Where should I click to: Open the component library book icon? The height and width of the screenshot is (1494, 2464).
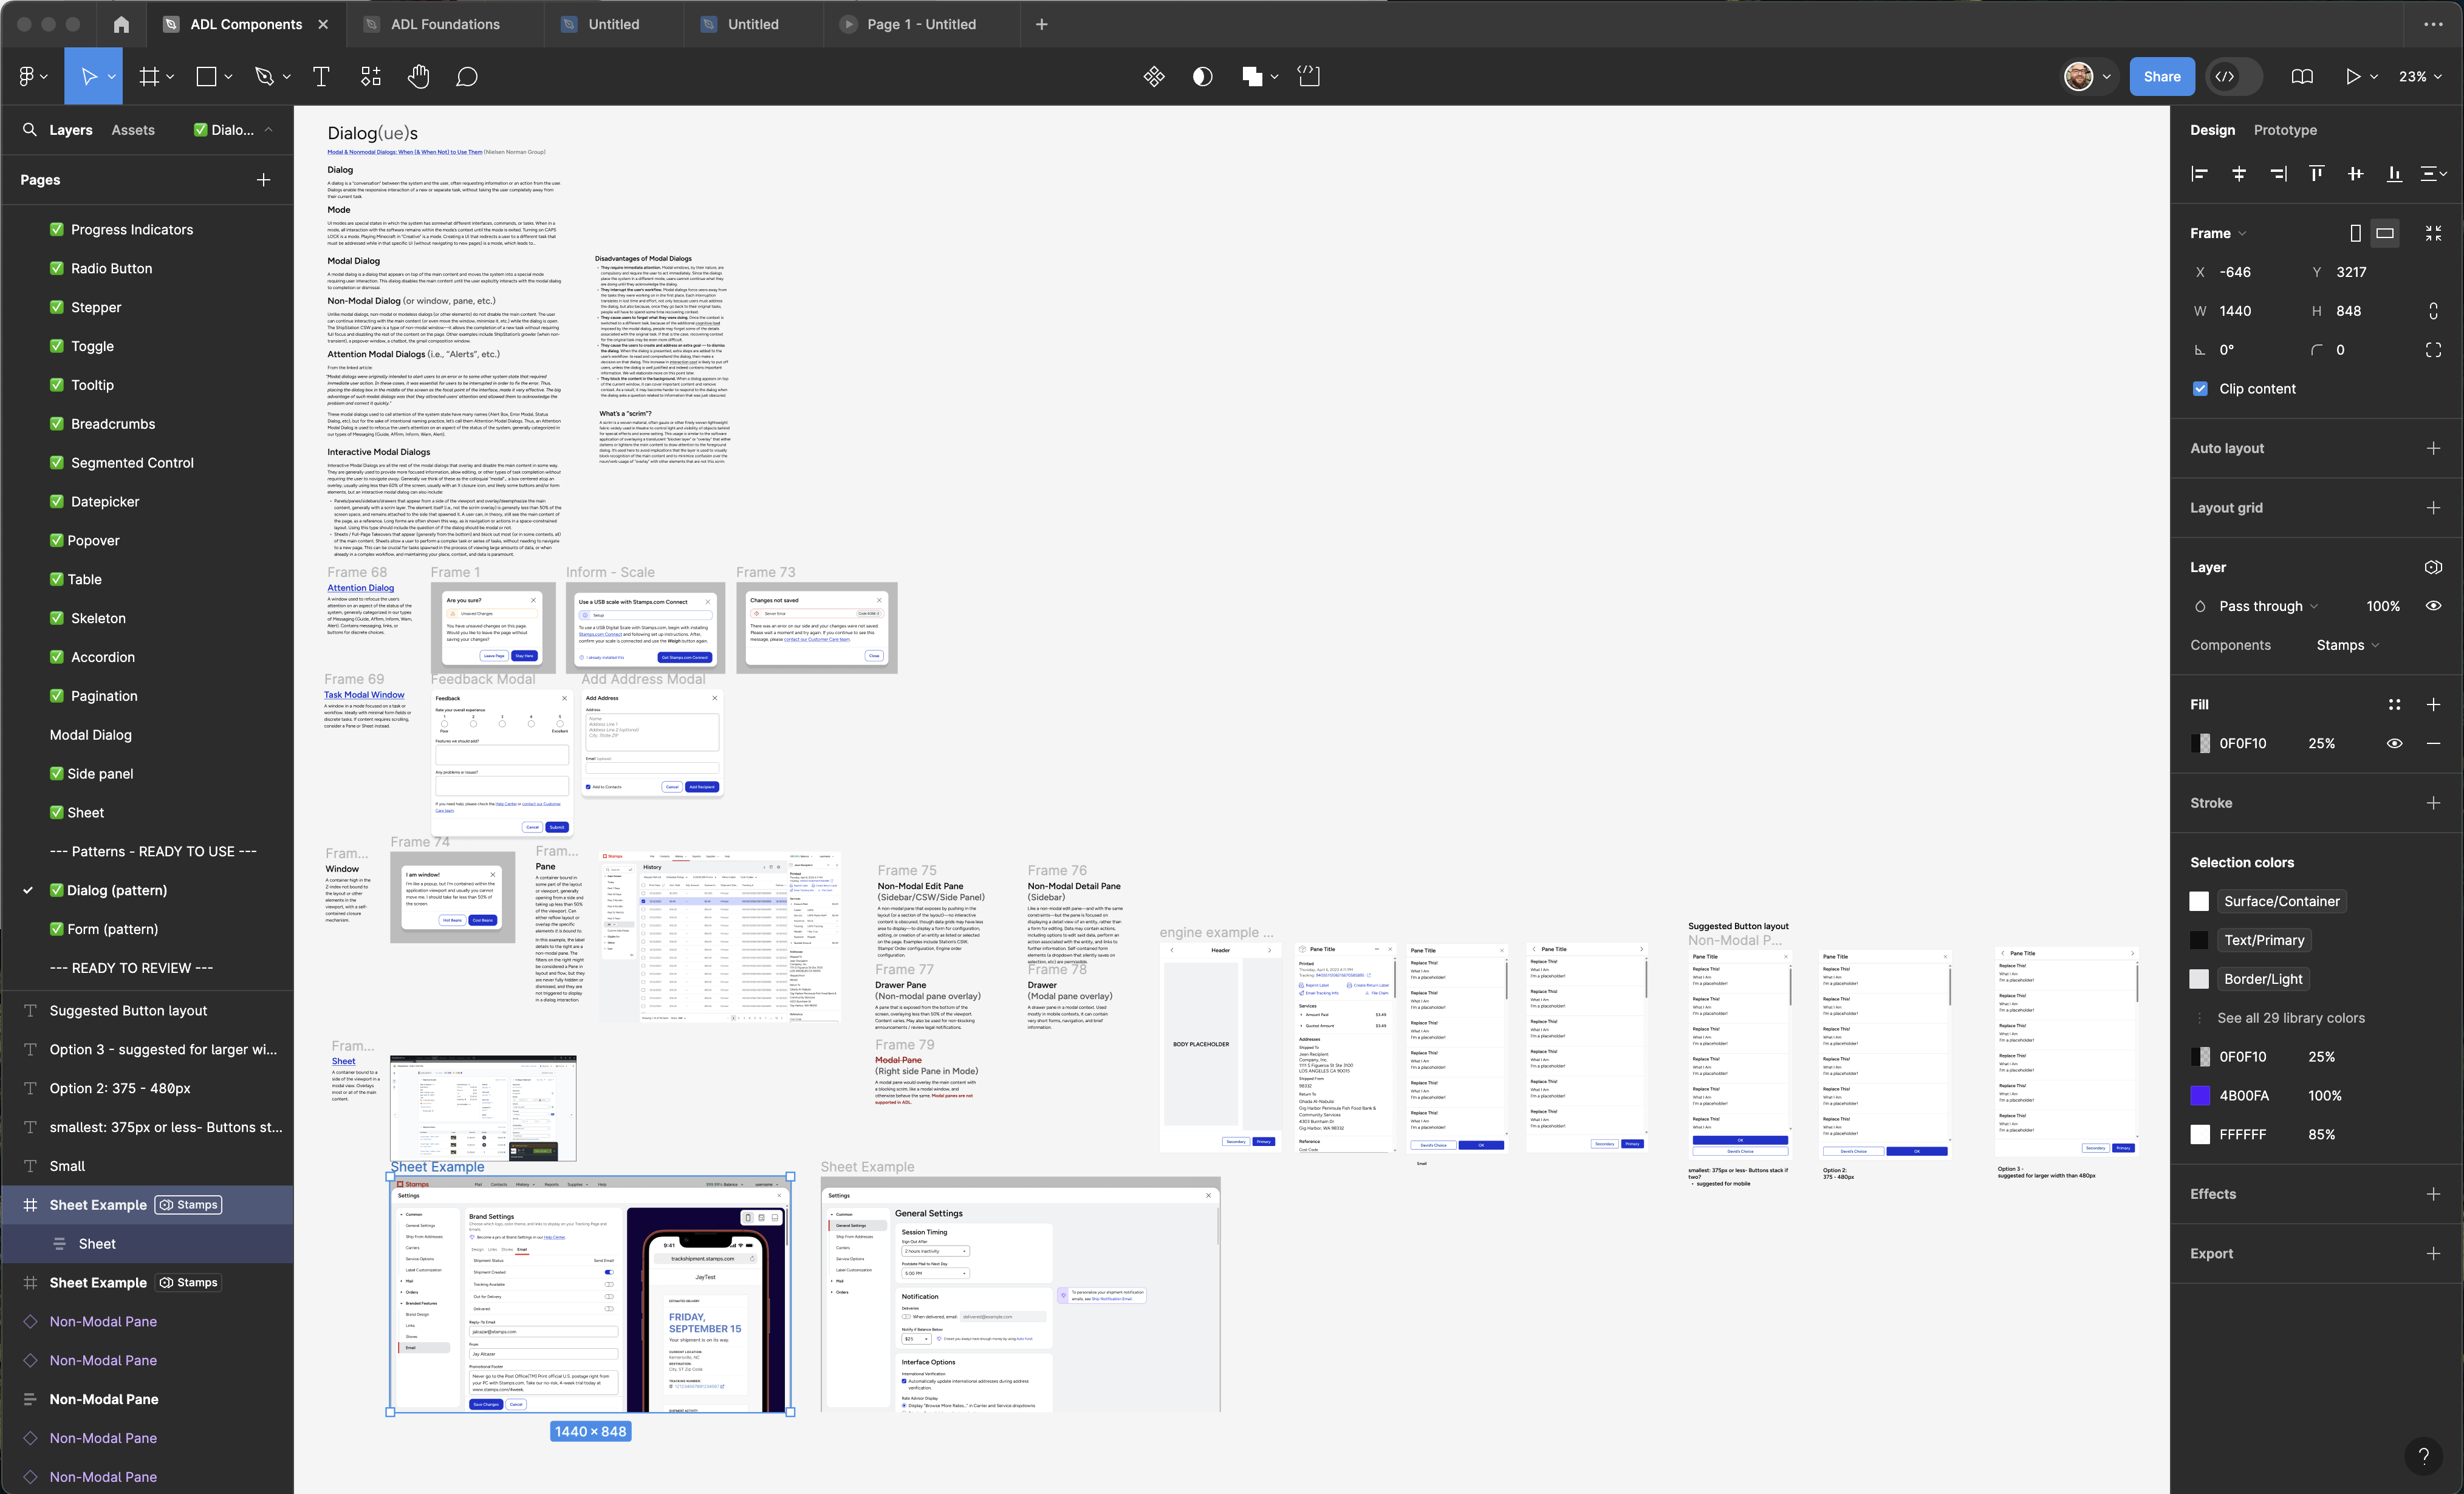[x=2303, y=76]
